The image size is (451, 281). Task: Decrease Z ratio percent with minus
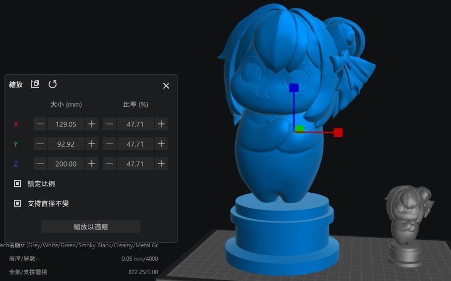click(x=110, y=164)
